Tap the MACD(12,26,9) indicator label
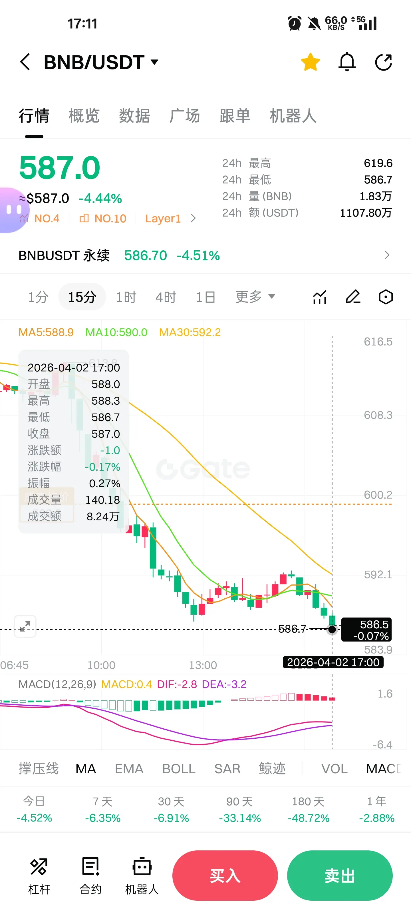 tap(57, 684)
